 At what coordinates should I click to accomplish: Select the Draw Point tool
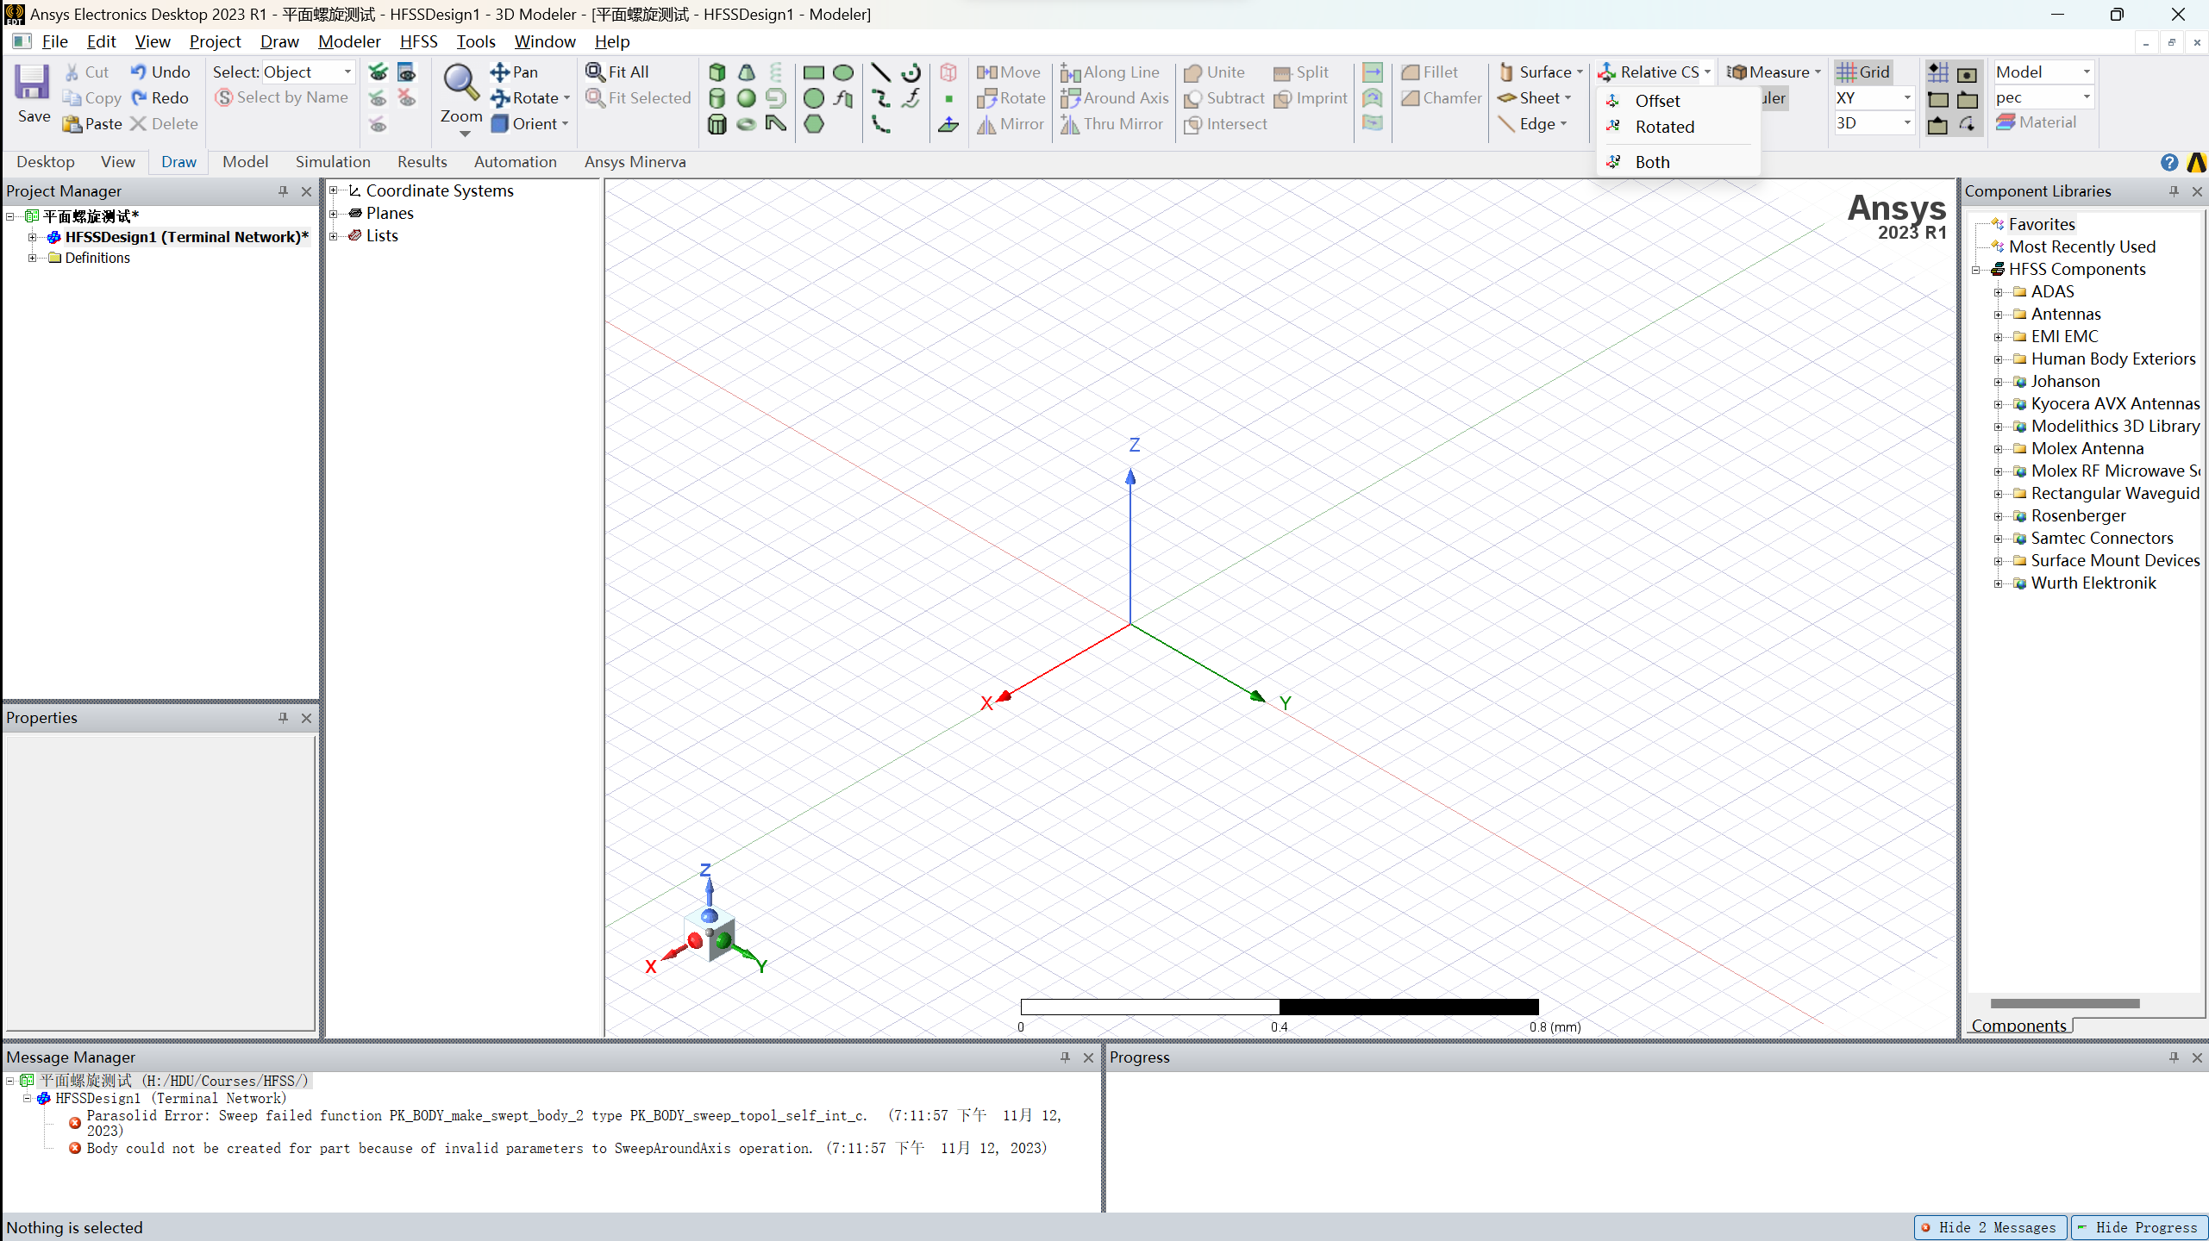tap(948, 98)
